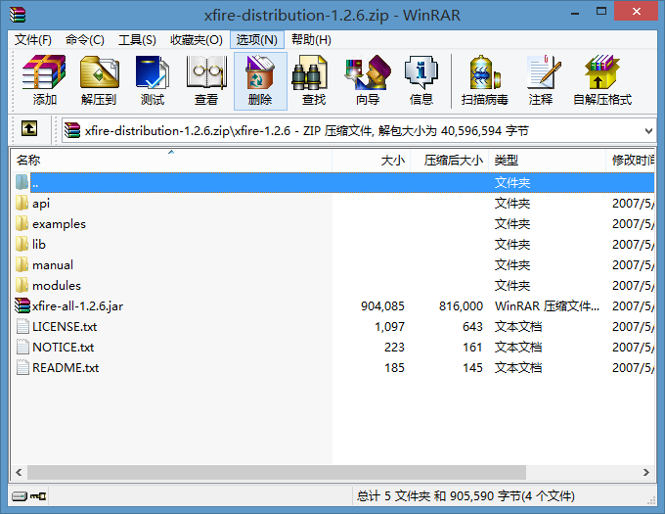
Task: Show archive 信息 (Info)
Action: pos(421,80)
